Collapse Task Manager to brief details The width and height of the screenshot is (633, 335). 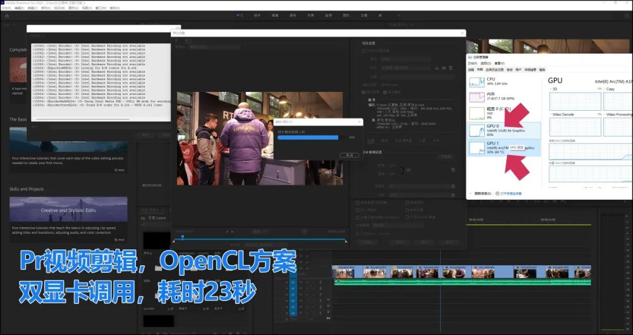point(481,193)
